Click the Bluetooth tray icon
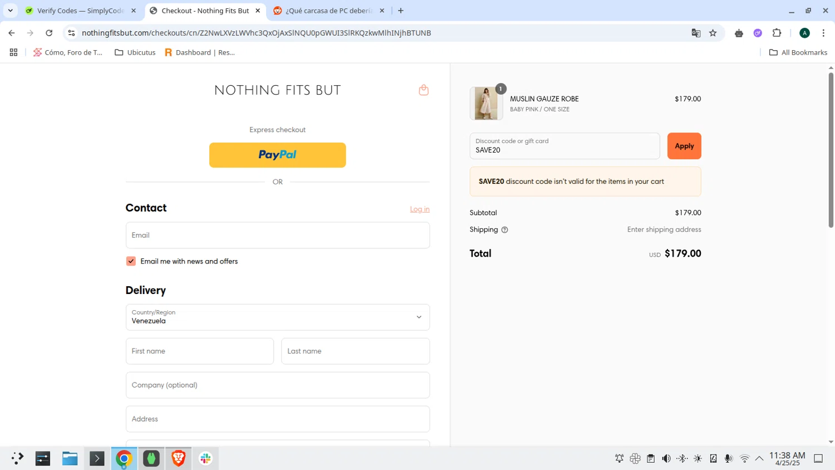This screenshot has width=835, height=470. [x=682, y=459]
